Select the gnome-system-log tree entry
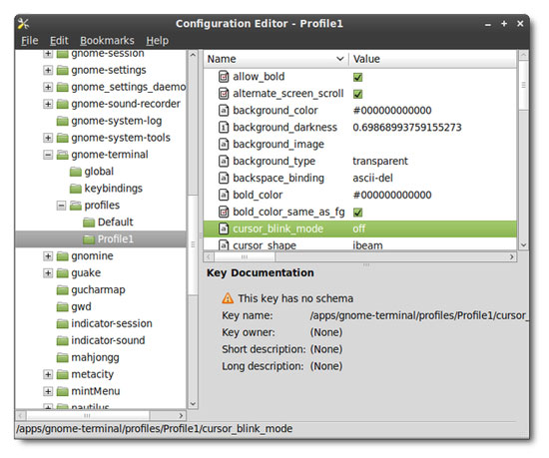Viewport: 549px width, 458px height. 116,121
